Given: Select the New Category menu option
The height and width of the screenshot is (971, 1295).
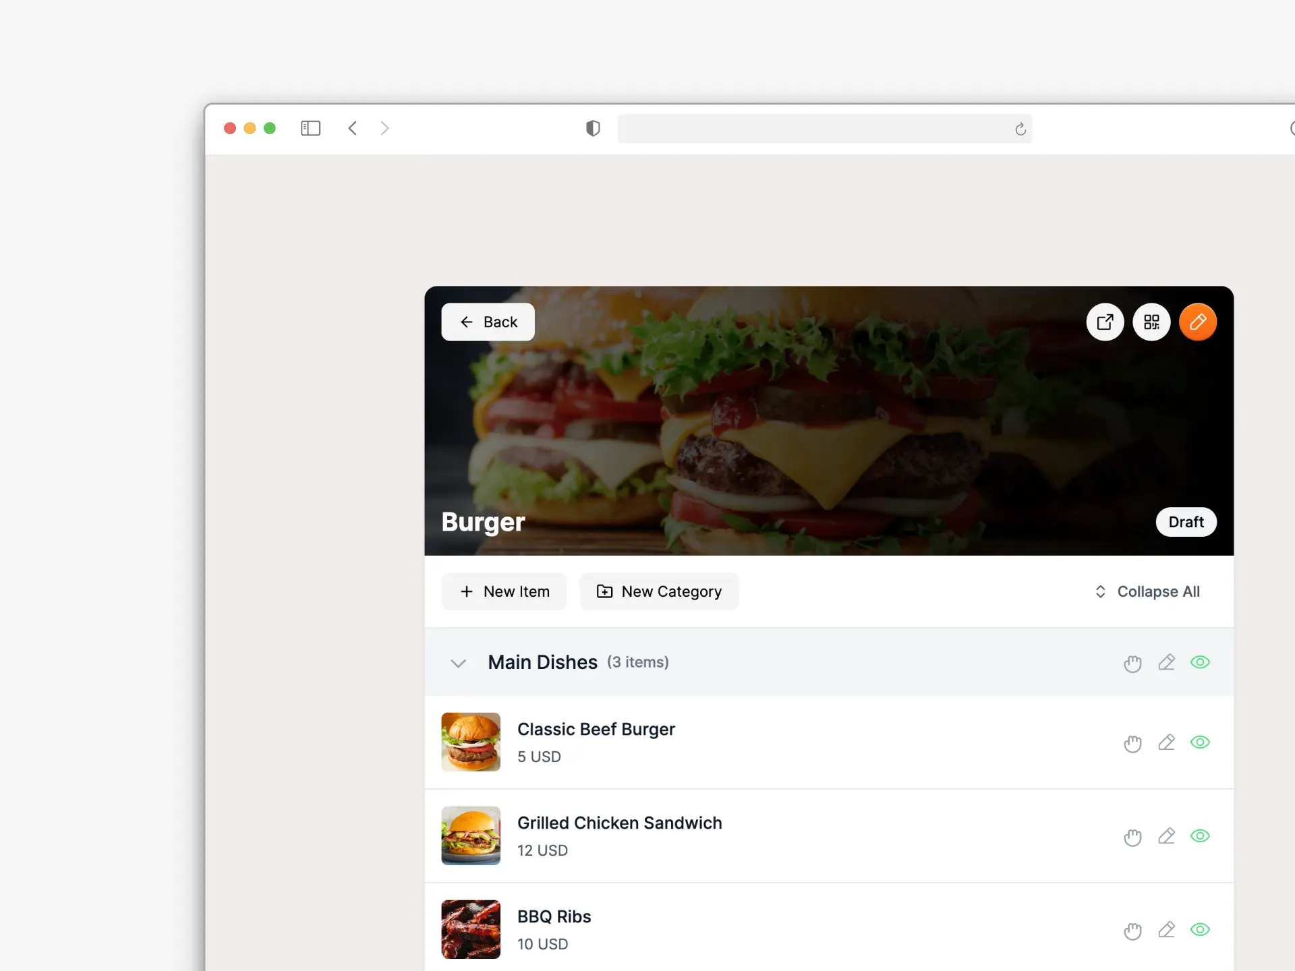Looking at the screenshot, I should tap(659, 591).
